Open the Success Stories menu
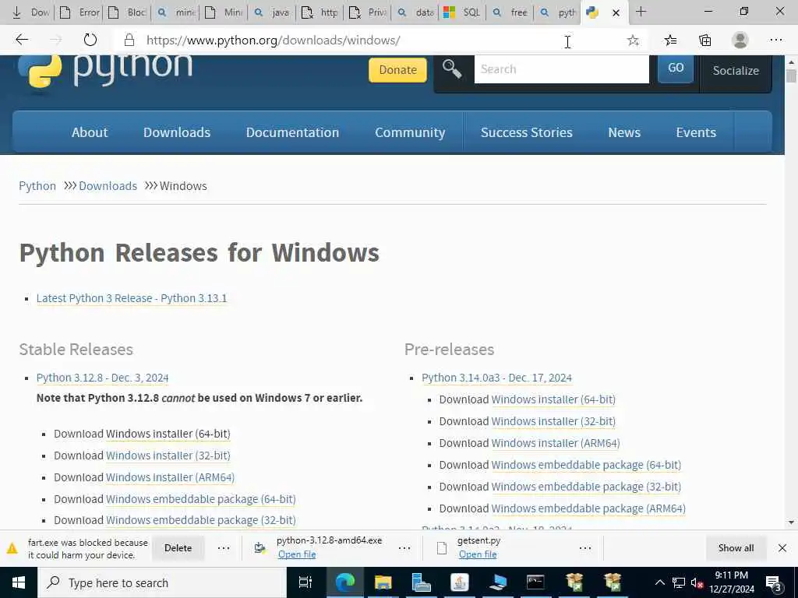 [526, 132]
